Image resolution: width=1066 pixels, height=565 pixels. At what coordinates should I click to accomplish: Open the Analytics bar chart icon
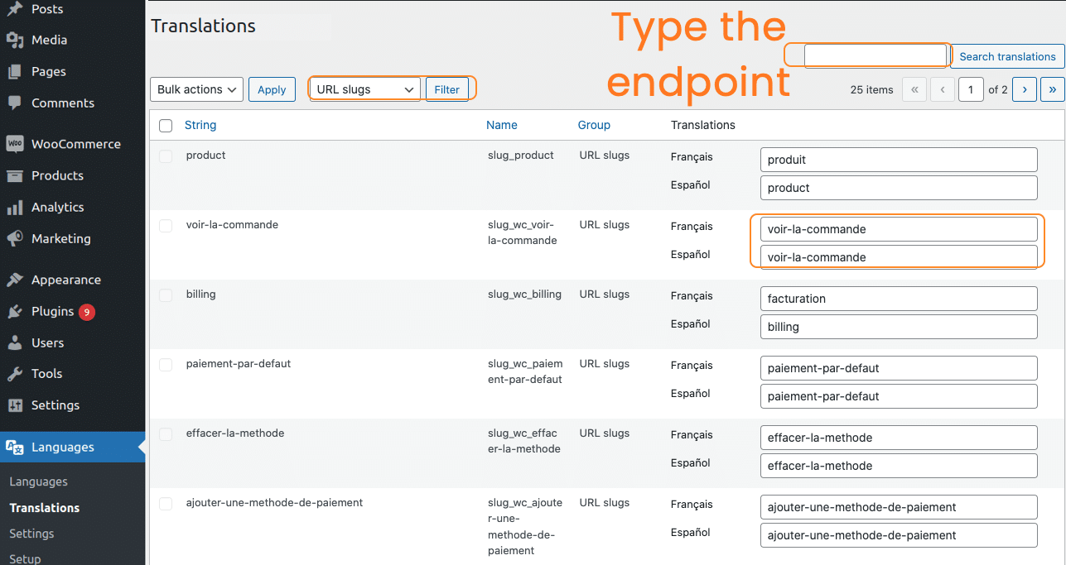click(15, 207)
